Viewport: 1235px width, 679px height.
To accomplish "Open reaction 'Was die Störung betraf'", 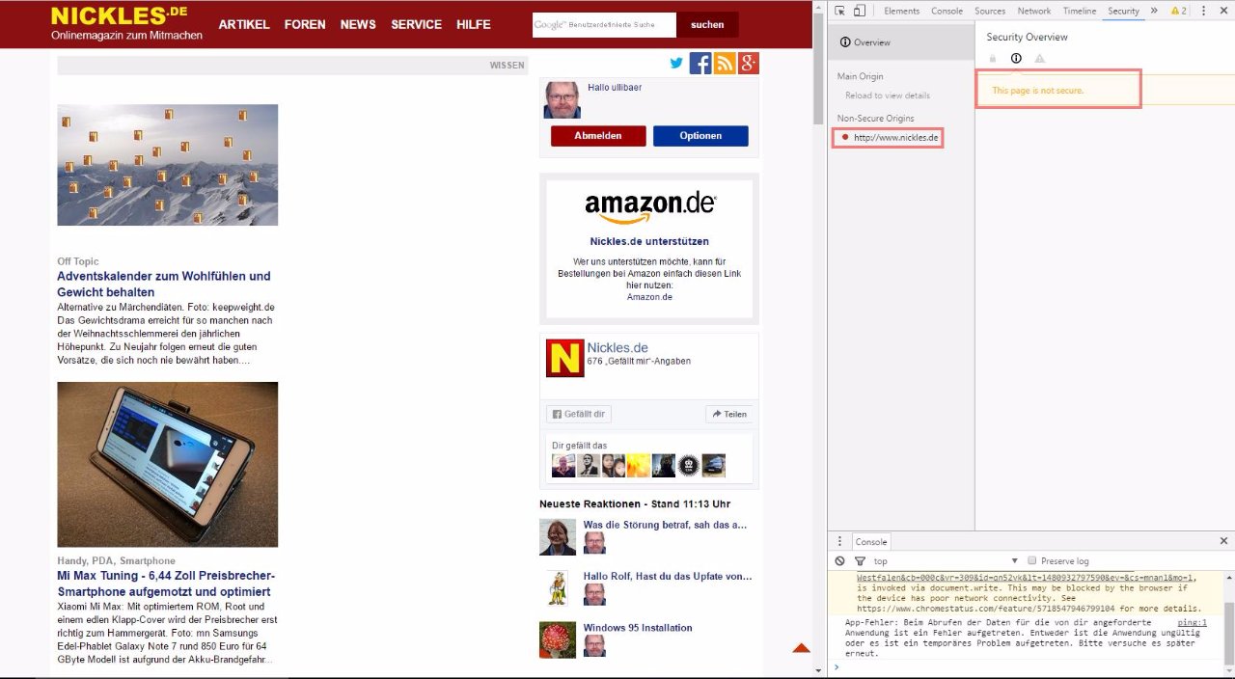I will click(x=665, y=525).
